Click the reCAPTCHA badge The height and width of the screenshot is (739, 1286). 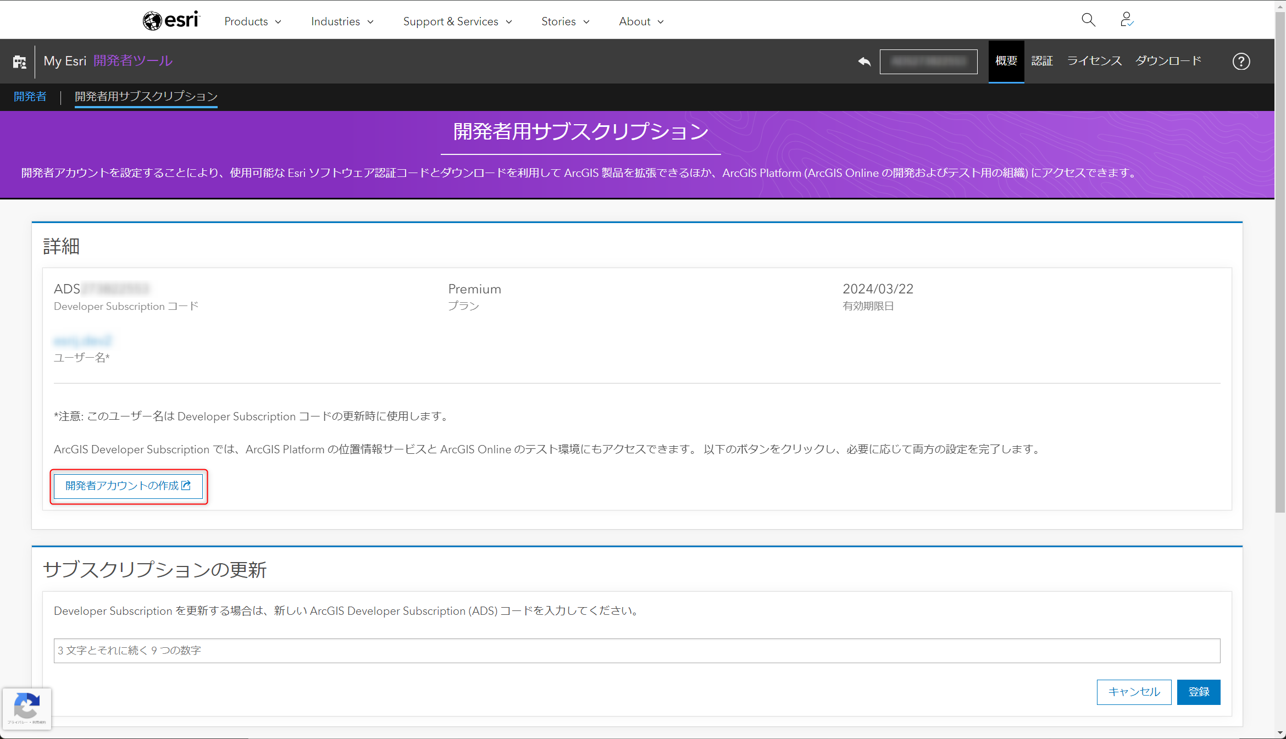click(x=27, y=708)
